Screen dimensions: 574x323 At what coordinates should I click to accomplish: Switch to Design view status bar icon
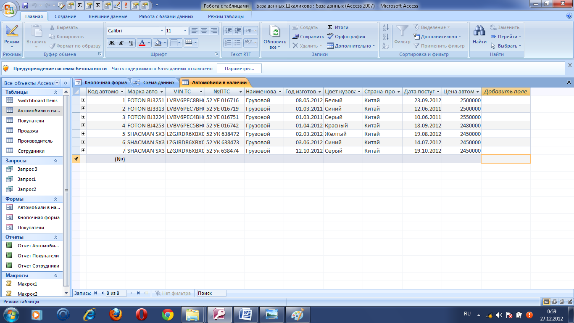point(569,302)
